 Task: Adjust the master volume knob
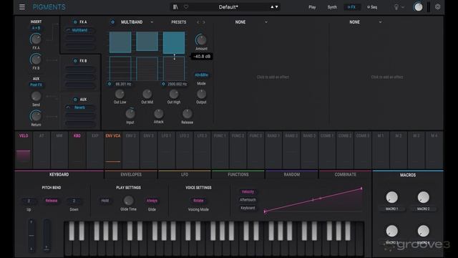click(x=418, y=7)
